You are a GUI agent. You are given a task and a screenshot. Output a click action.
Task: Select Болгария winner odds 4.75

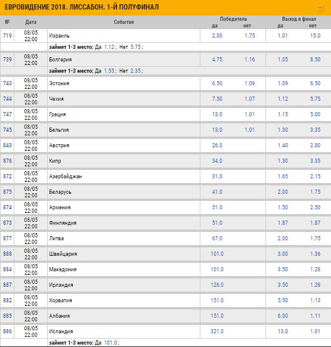(217, 60)
